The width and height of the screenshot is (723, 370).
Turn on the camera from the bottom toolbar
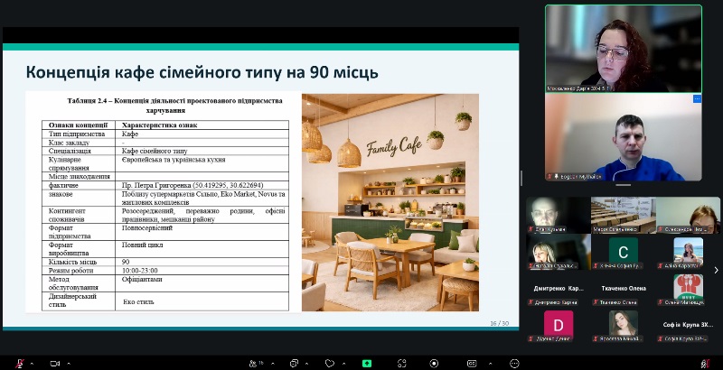[x=55, y=364]
